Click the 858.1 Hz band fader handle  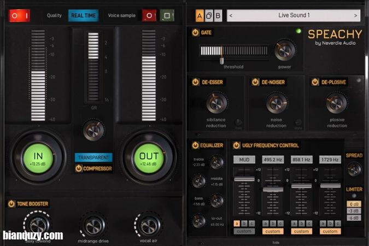[x=301, y=186]
